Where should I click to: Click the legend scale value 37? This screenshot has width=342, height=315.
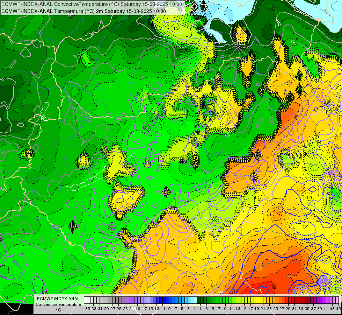313,309
